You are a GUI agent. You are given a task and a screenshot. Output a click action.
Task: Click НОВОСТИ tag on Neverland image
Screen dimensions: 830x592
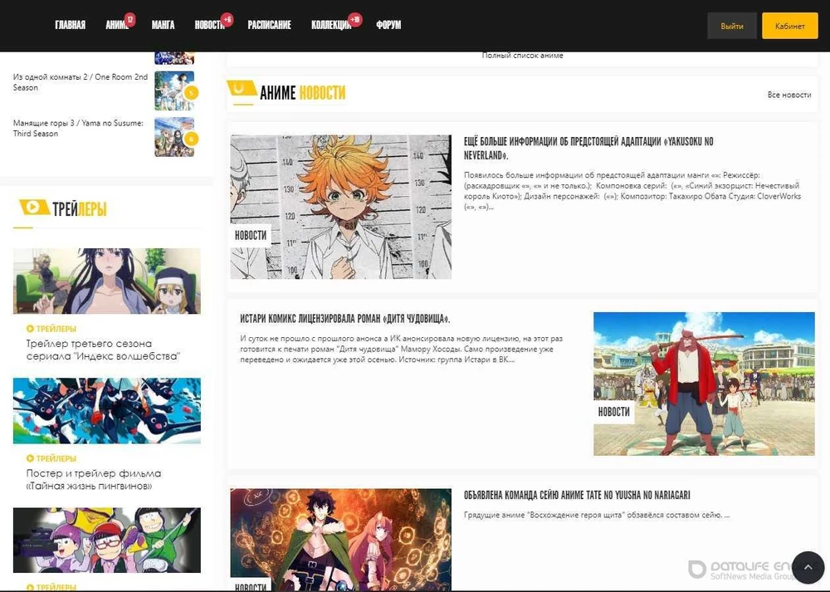click(251, 236)
